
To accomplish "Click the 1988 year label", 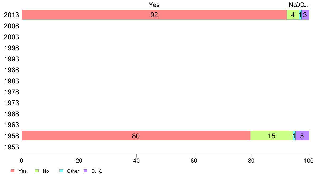I will click(x=11, y=70).
